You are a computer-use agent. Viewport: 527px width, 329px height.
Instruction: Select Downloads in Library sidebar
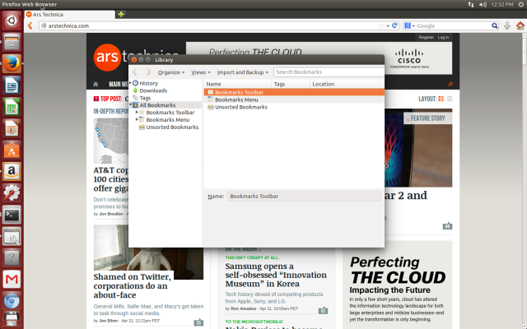[x=153, y=90]
